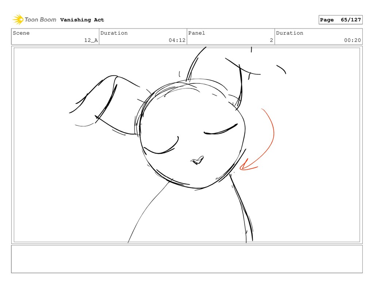374x290 pixels.
Task: Click panel number '2'
Action: coord(271,40)
